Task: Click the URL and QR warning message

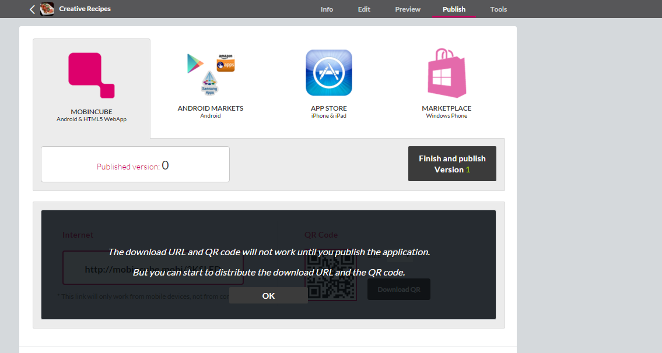Action: click(x=269, y=252)
